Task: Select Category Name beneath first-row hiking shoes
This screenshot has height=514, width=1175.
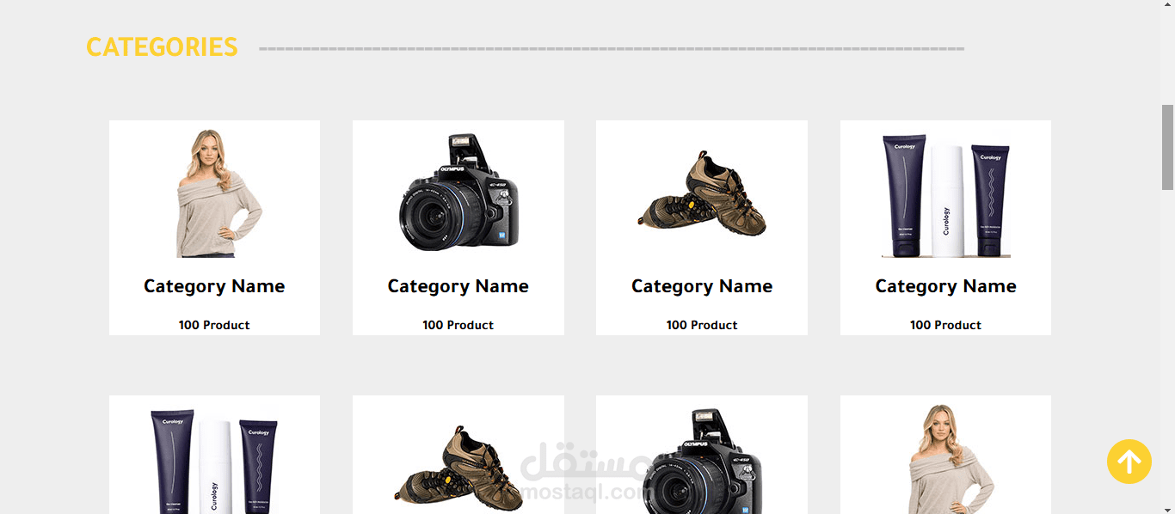Action: pyautogui.click(x=702, y=286)
